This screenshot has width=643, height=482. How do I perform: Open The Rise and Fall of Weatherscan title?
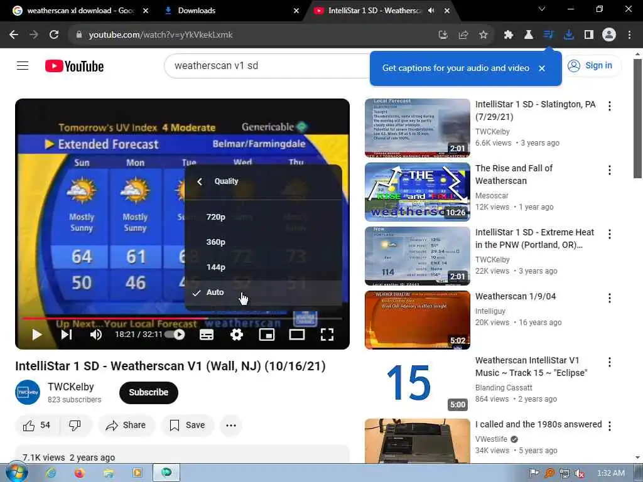tap(514, 174)
